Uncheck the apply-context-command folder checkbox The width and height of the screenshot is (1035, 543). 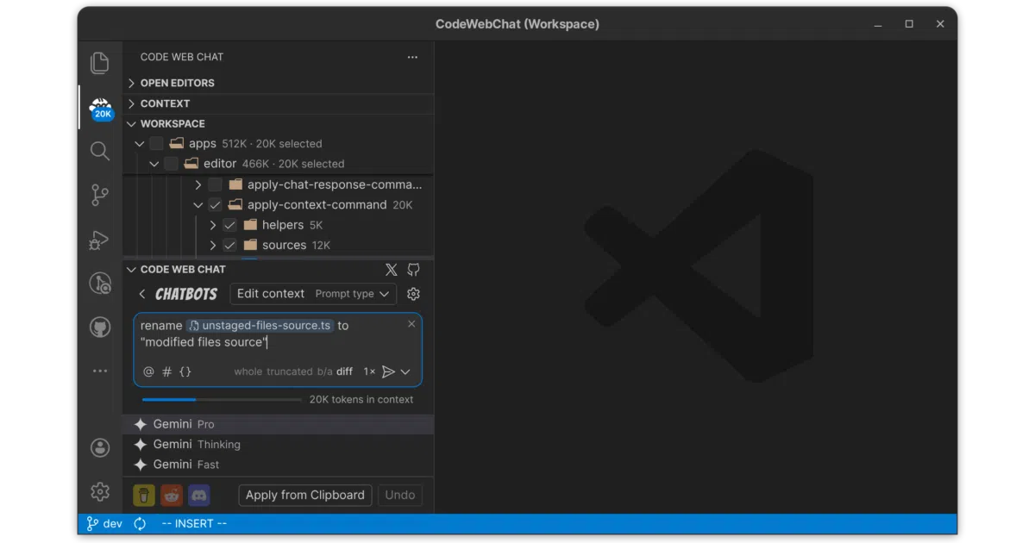[215, 205]
